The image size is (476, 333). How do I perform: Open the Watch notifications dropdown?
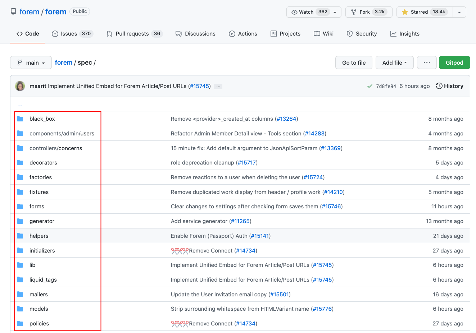point(314,12)
